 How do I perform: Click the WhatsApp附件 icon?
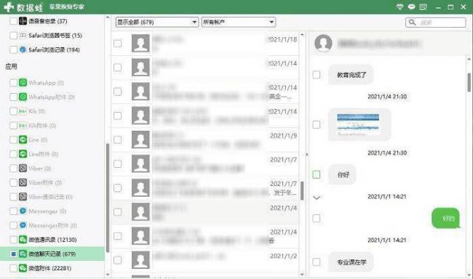(23, 97)
